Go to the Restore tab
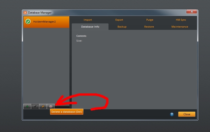This screenshot has width=210, height=132. (x=149, y=27)
